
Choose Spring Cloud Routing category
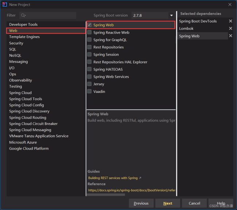[x=46, y=117]
